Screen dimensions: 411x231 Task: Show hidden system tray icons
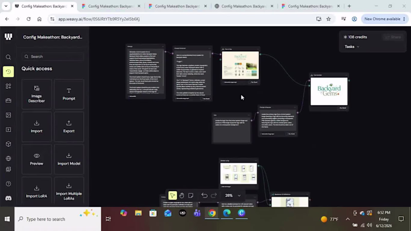pos(348,219)
